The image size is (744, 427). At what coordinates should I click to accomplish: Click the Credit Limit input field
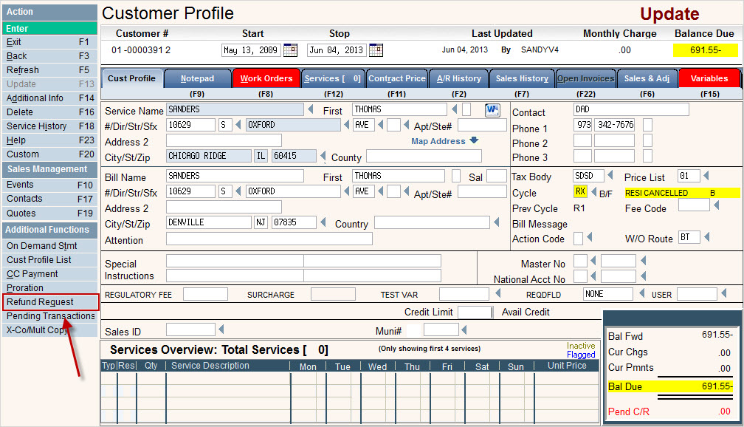coord(475,312)
